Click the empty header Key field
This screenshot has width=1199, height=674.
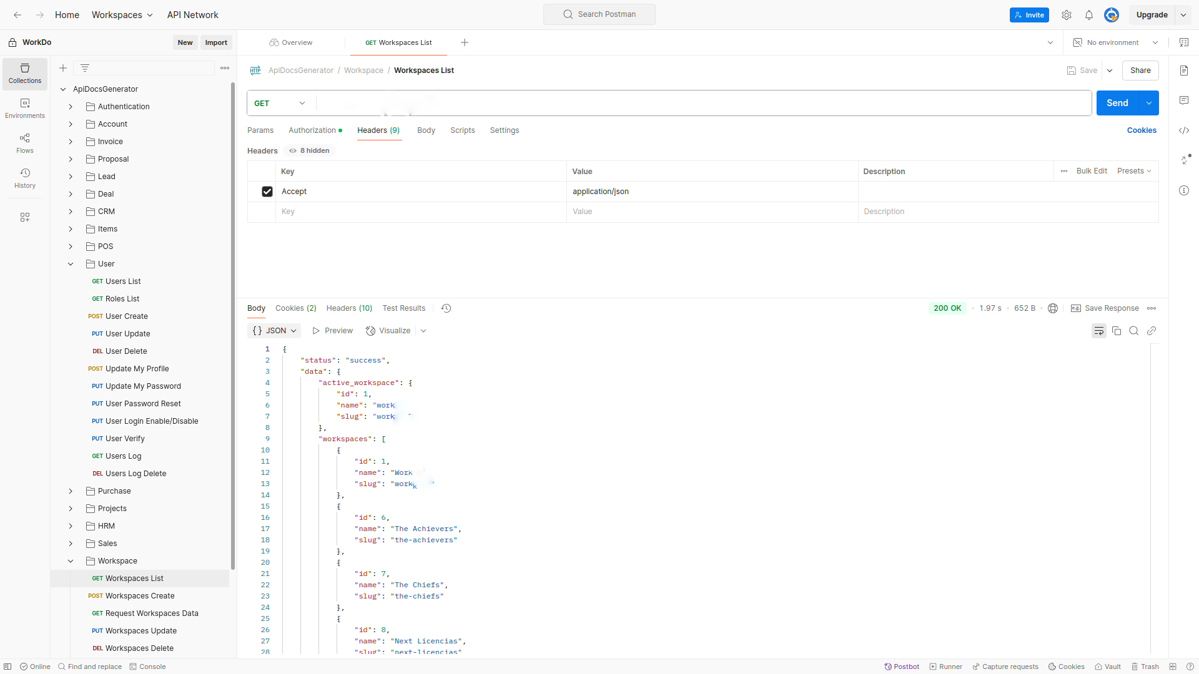coord(422,212)
